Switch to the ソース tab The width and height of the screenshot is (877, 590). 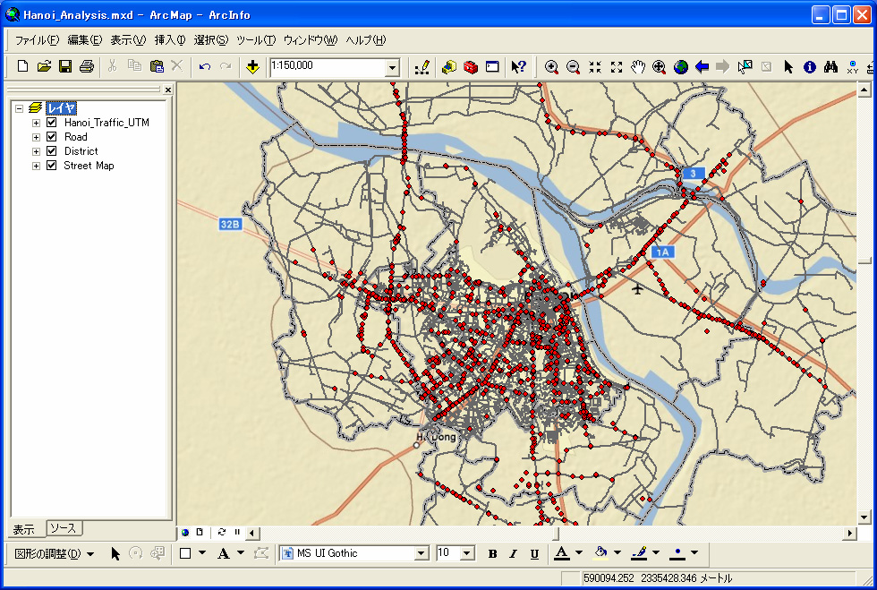(63, 528)
